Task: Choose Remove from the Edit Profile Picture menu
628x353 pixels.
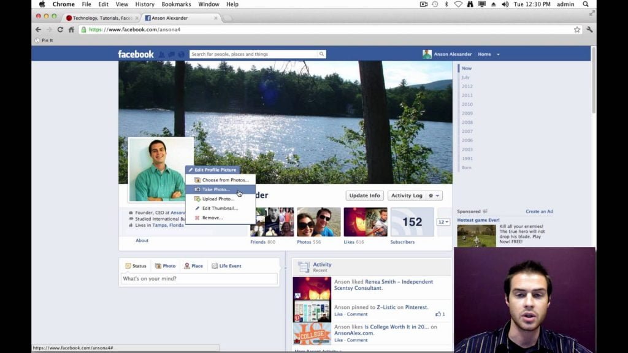Action: click(212, 218)
